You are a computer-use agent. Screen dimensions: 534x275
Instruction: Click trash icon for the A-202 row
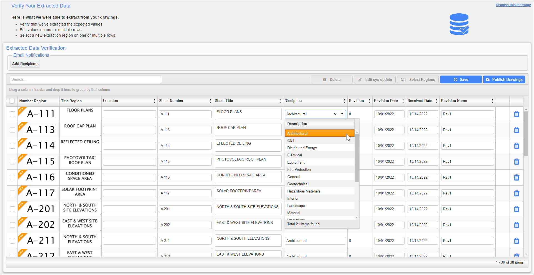pyautogui.click(x=516, y=225)
